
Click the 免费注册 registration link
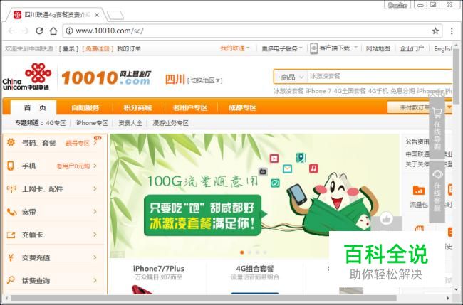pos(98,48)
